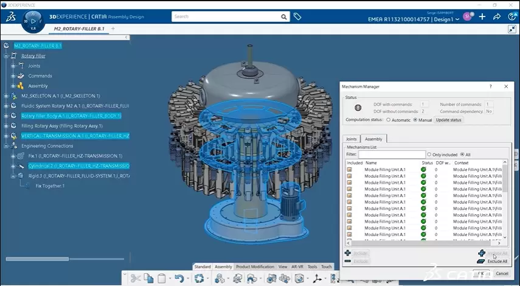Click the Undo icon in bottom toolbar

178,279
